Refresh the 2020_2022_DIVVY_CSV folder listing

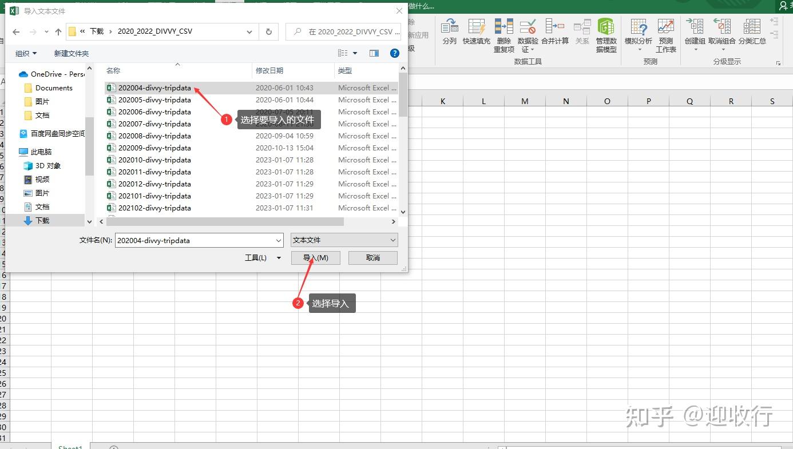pos(268,32)
